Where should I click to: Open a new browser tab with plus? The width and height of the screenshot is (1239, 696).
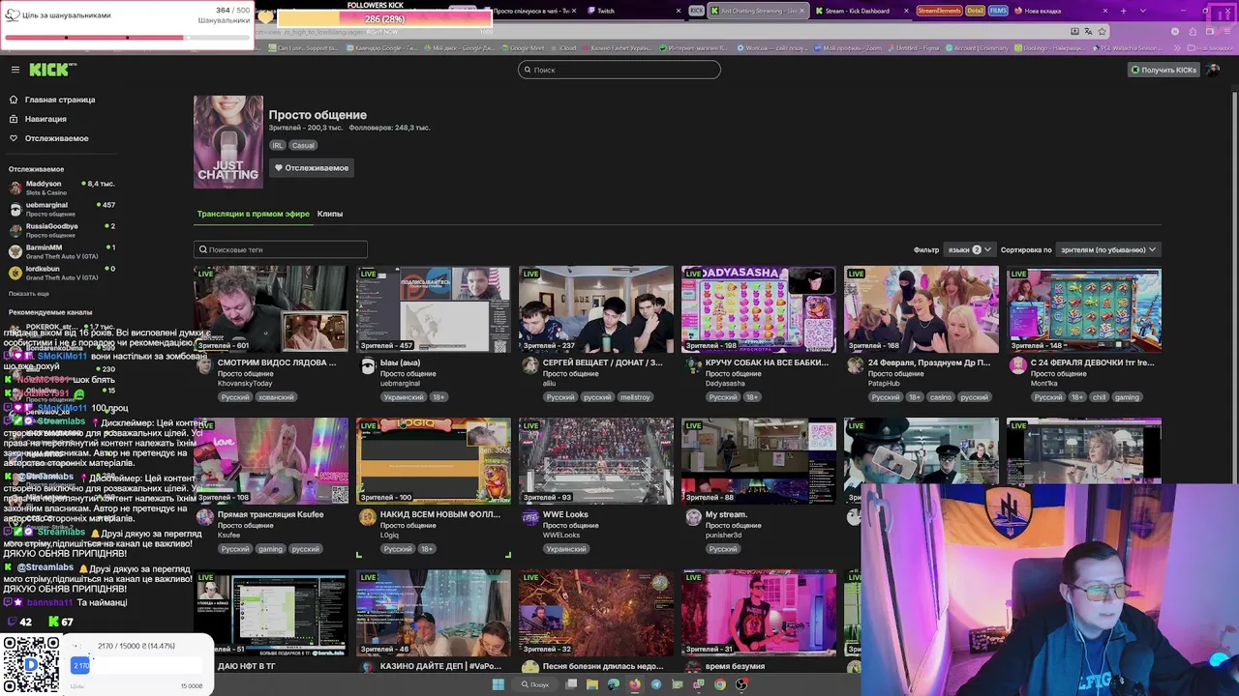click(x=1123, y=11)
